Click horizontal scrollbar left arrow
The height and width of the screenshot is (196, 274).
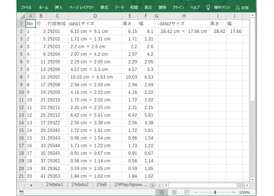(166, 185)
